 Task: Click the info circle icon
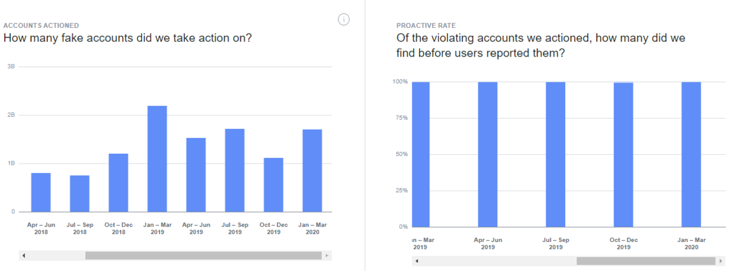(x=344, y=20)
